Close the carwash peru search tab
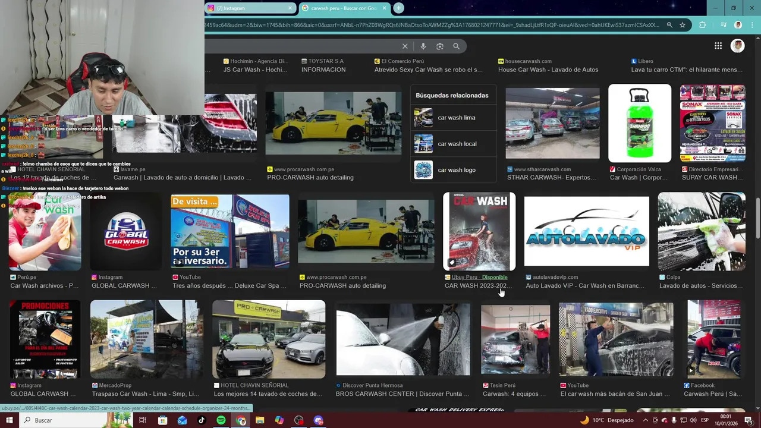 [383, 8]
